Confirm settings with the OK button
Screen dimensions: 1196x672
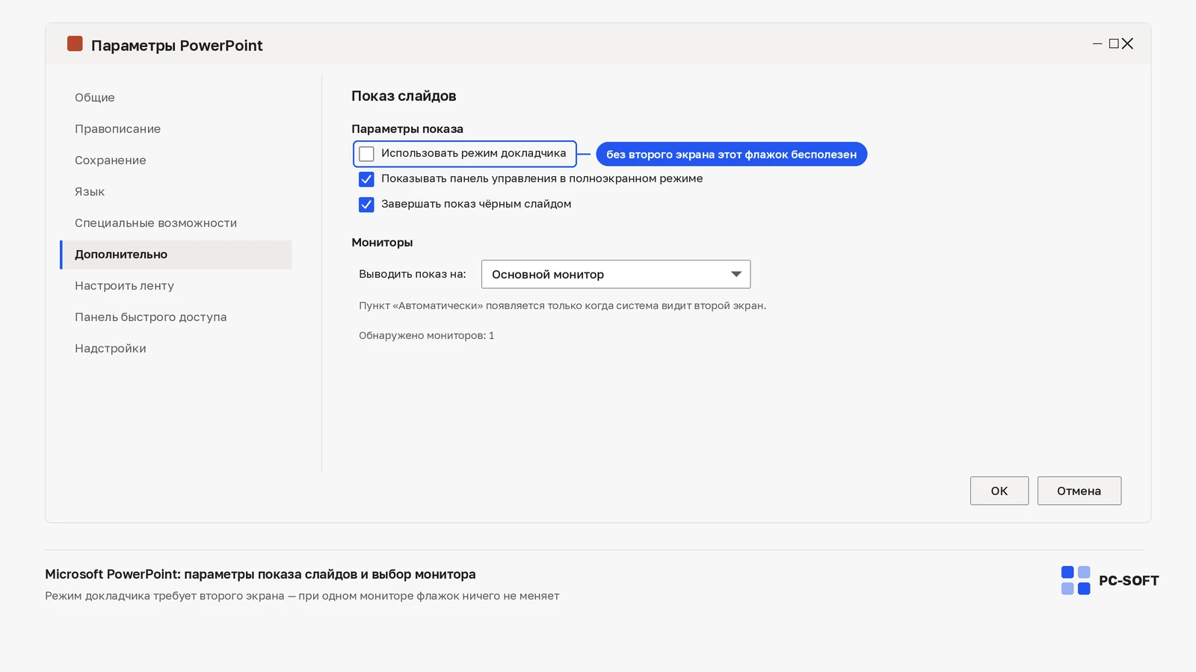[999, 491]
